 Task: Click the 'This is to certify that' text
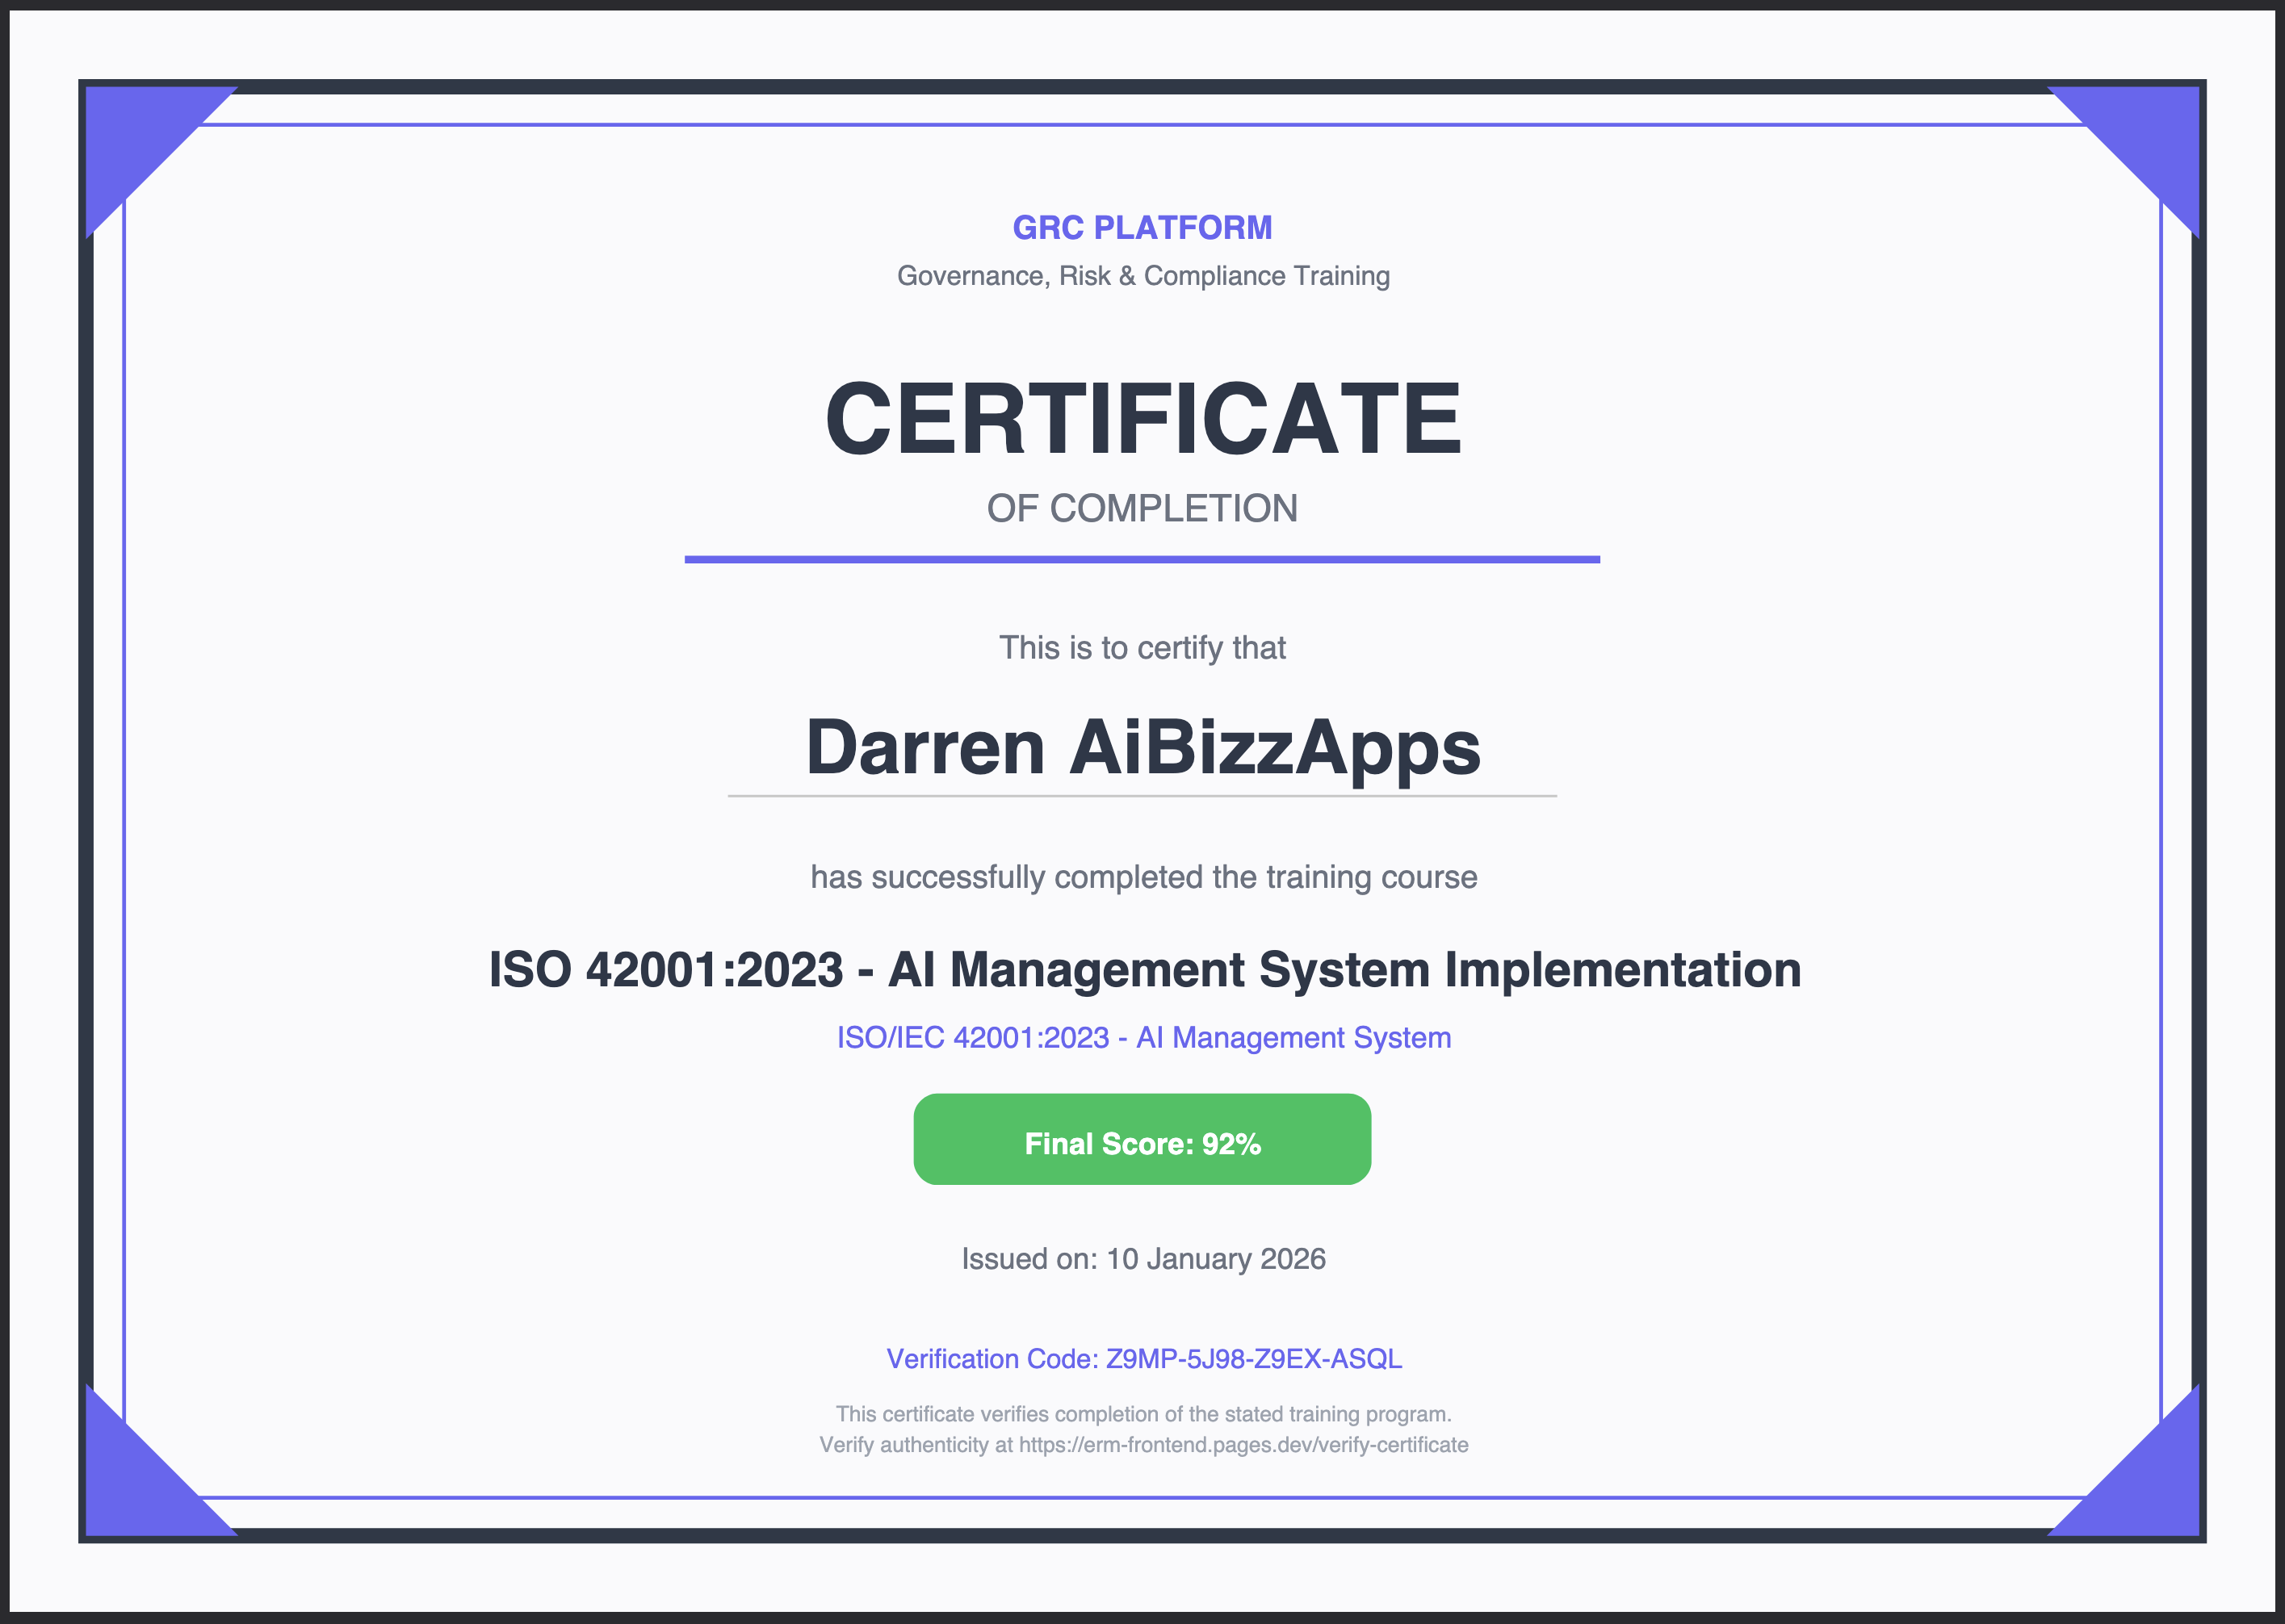click(1142, 648)
